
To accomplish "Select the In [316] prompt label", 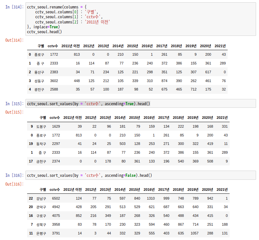I will point(15,175).
